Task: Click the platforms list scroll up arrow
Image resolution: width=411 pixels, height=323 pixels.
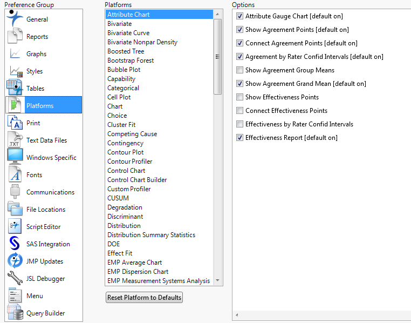Action: click(x=217, y=14)
